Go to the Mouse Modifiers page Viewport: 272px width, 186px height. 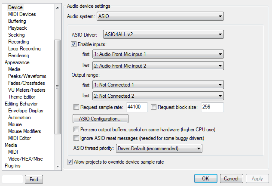(24, 131)
